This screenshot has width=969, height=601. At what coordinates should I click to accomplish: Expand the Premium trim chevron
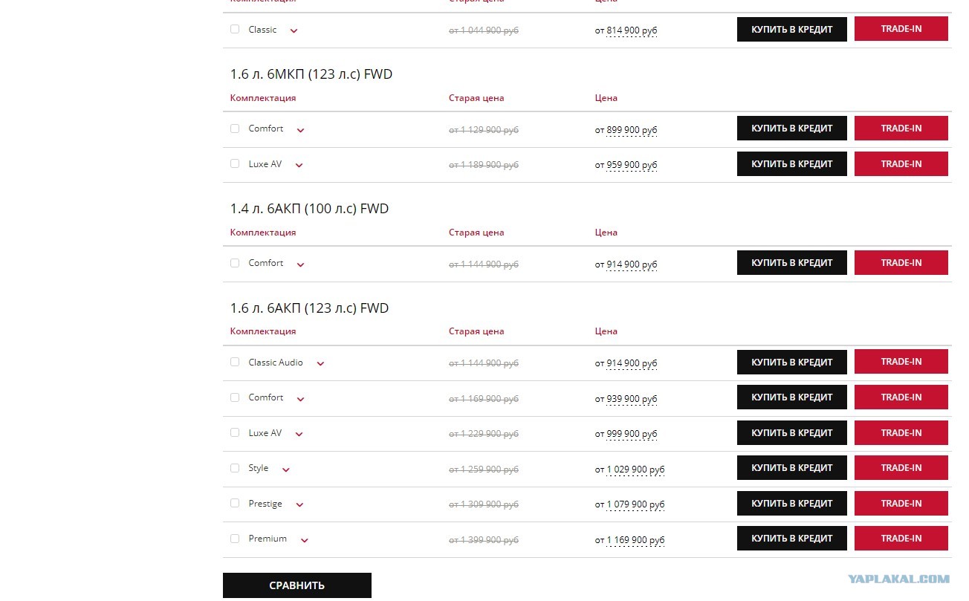pyautogui.click(x=304, y=540)
